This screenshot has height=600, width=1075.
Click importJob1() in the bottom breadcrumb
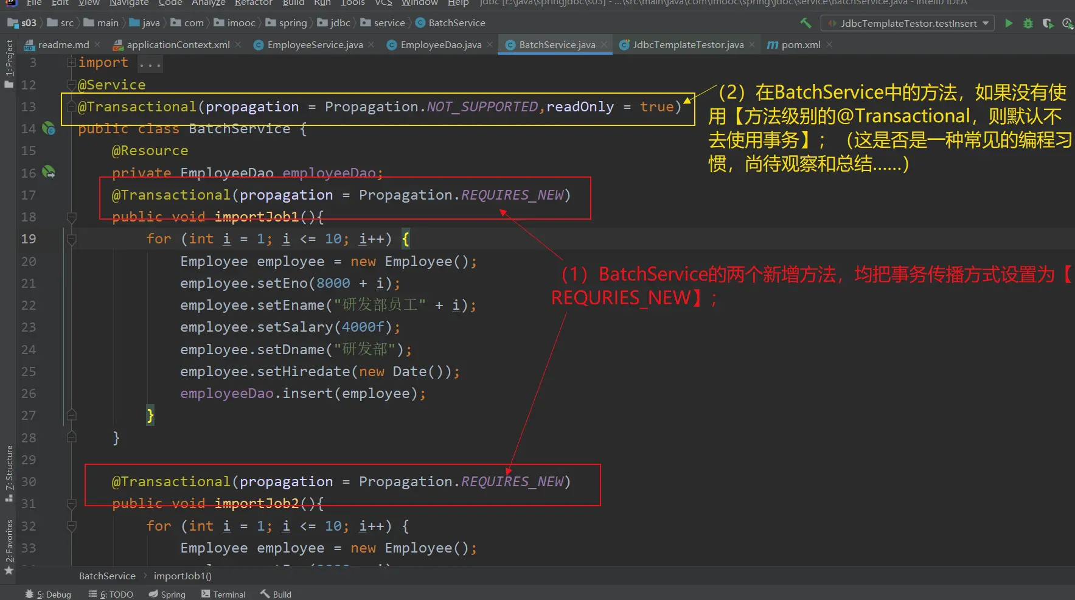coord(183,576)
